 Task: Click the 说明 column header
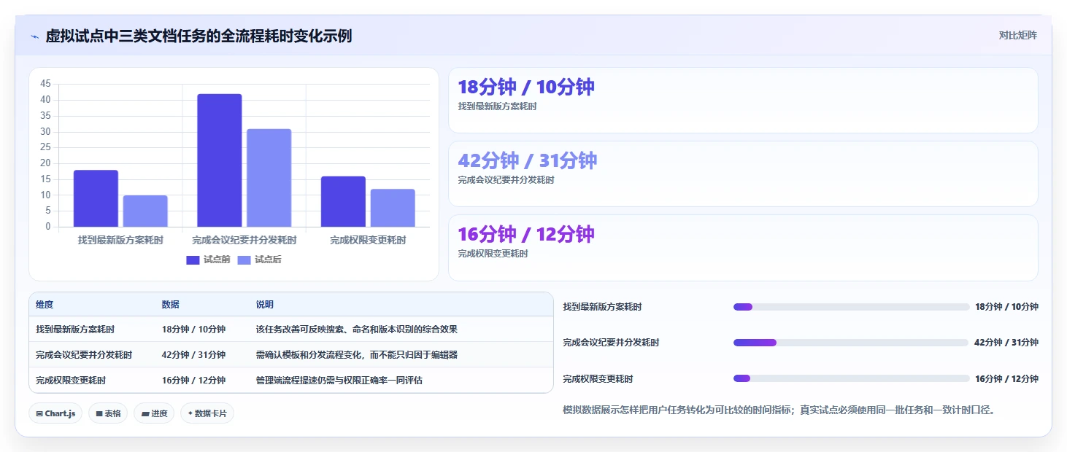point(265,305)
